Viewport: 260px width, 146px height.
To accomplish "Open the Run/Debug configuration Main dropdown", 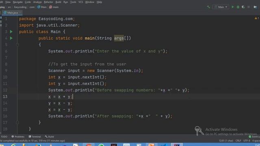I will pyautogui.click(x=221, y=7).
